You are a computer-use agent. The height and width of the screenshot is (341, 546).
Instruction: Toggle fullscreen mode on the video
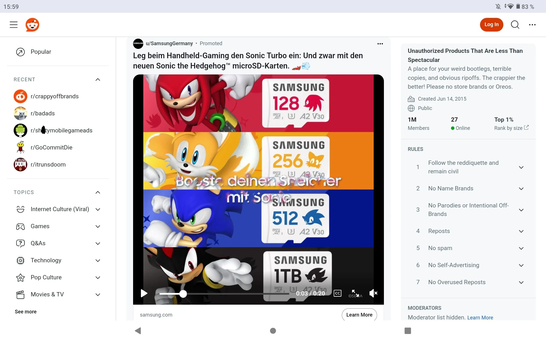[x=354, y=293]
